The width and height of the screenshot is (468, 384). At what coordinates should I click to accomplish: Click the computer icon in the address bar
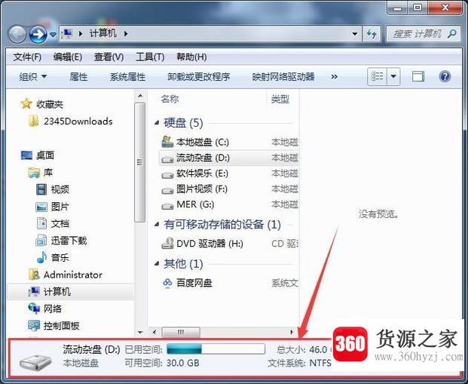tap(68, 33)
